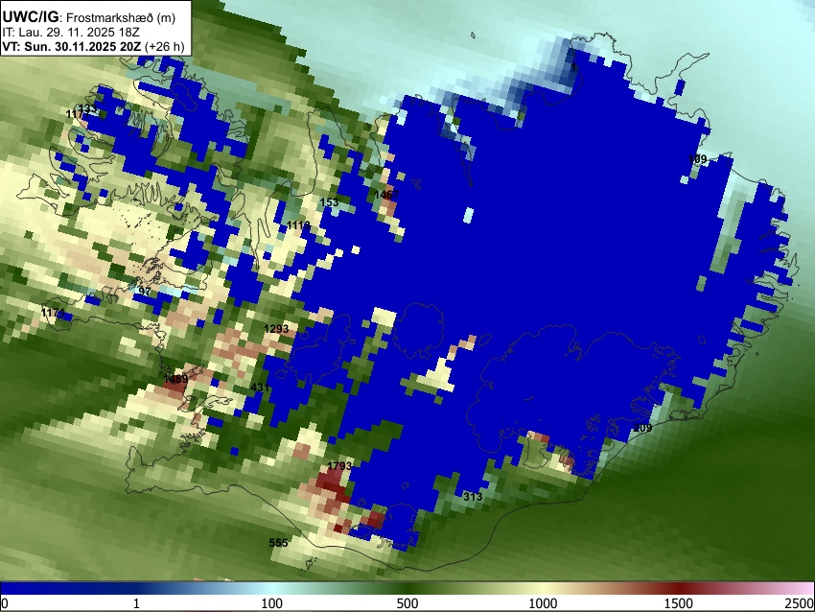Screen dimensions: 815x612
Task: Click the legend label '500'
Action: tap(407, 603)
